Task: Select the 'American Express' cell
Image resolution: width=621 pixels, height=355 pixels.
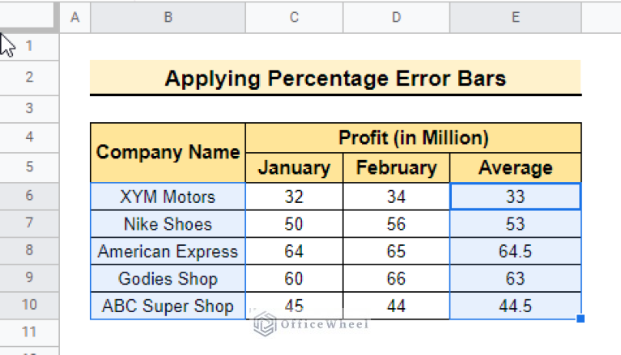Action: [x=168, y=251]
